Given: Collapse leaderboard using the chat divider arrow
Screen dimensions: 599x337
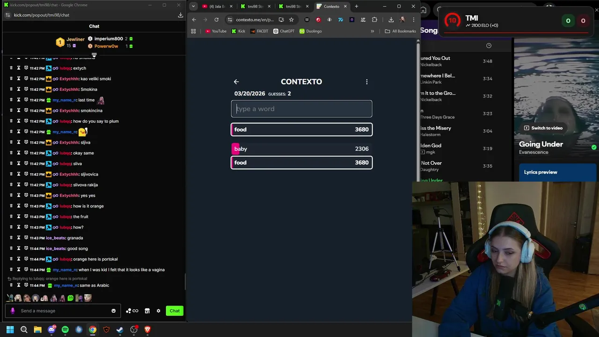Looking at the screenshot, I should click(94, 56).
